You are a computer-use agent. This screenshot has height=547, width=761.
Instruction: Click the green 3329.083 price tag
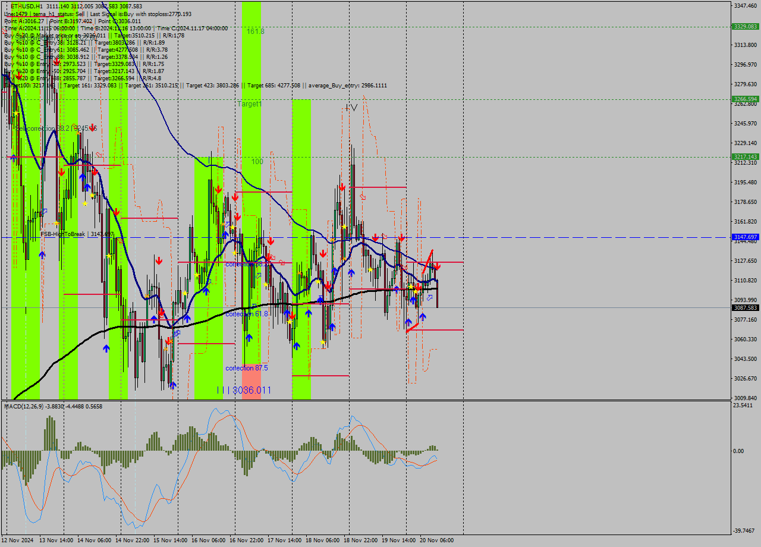[x=746, y=26]
